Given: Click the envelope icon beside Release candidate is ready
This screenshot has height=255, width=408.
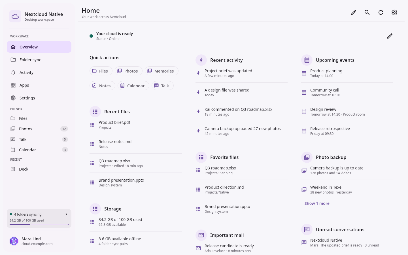Looking at the screenshot, I should [198, 248].
